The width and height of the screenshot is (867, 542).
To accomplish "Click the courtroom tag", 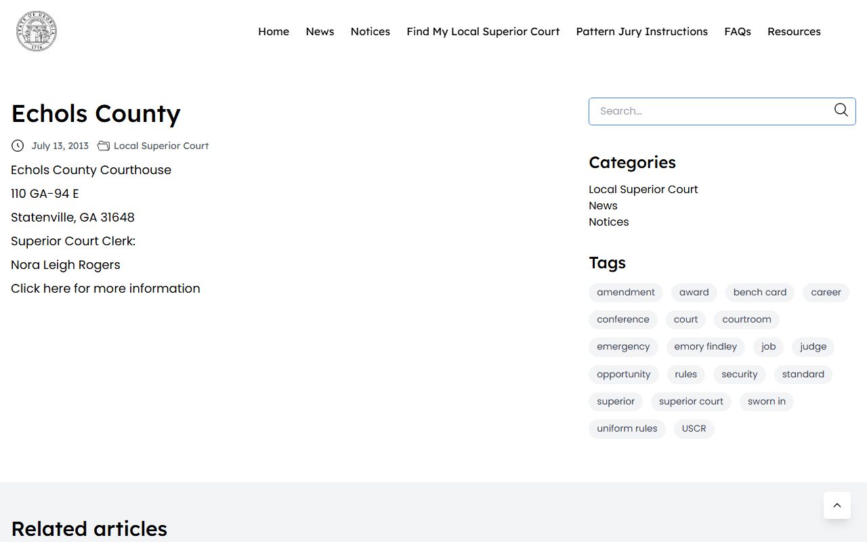I will click(x=747, y=320).
